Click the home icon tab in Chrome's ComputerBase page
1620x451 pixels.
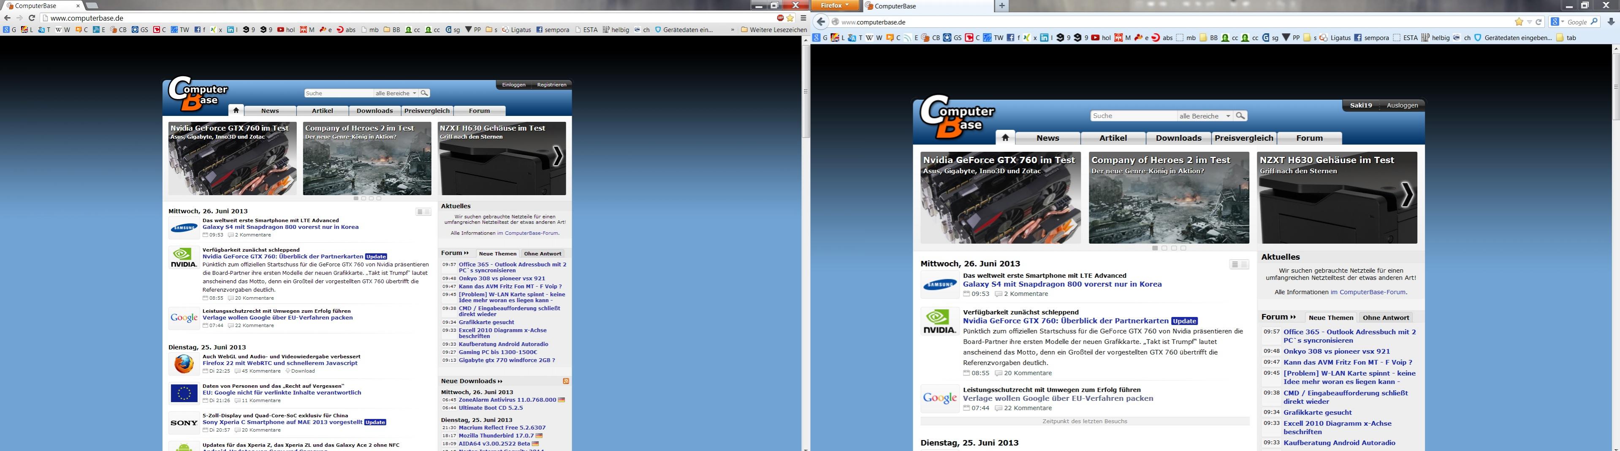[x=236, y=110]
